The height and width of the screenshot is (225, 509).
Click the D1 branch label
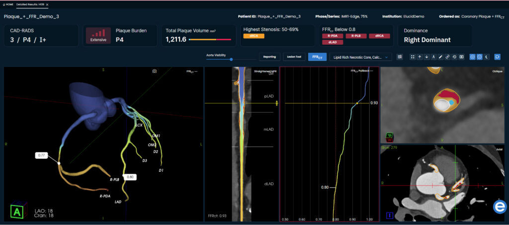(x=161, y=170)
